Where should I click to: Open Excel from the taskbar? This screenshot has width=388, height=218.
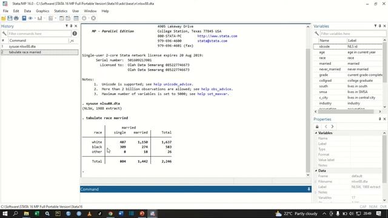(37, 214)
